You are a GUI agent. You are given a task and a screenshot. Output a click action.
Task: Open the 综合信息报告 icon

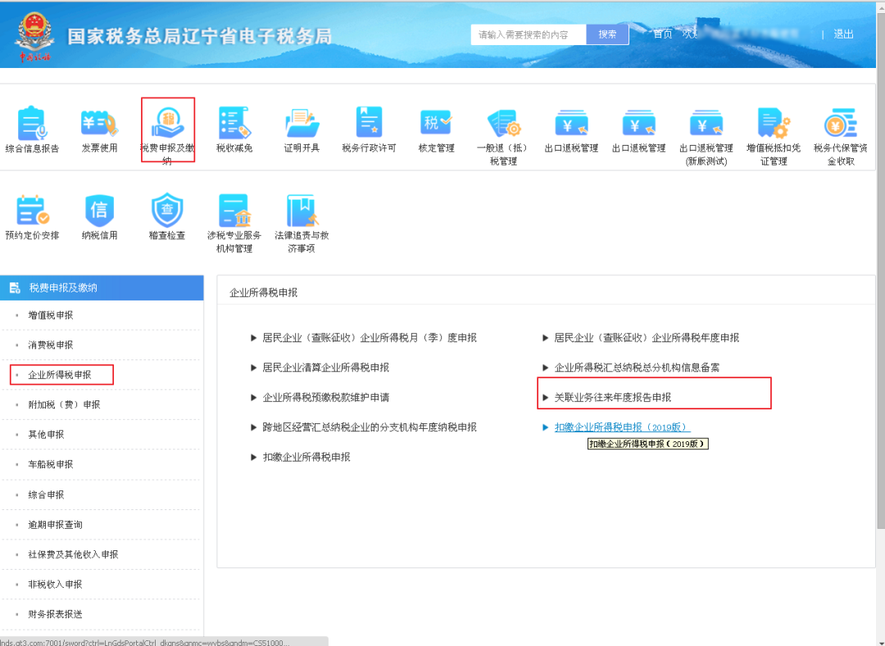point(32,124)
